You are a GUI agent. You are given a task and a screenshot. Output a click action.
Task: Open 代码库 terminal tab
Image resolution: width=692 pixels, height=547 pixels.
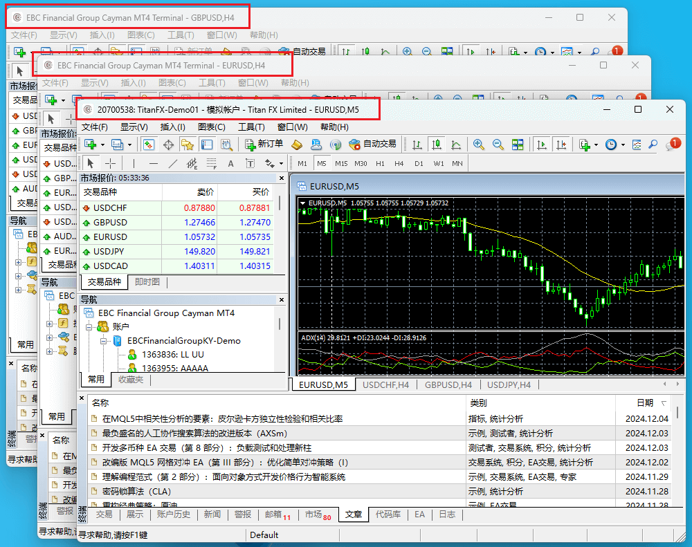point(388,514)
